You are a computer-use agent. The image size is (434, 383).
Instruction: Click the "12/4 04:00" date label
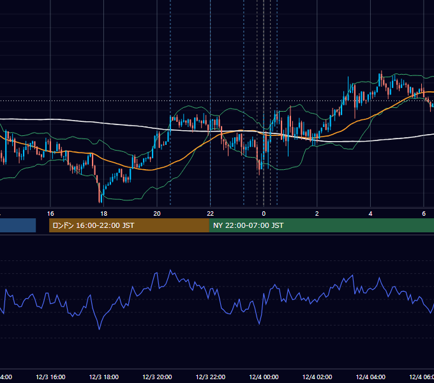click(x=370, y=377)
